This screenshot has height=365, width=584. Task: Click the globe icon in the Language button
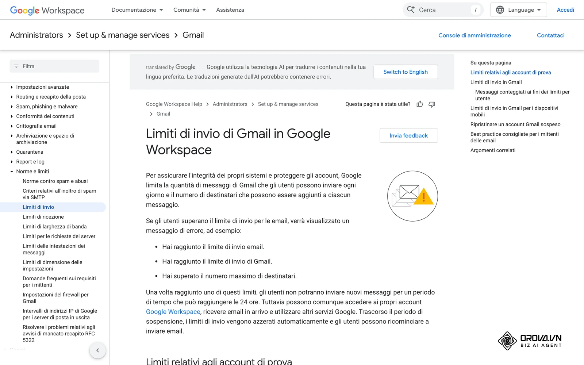(500, 10)
